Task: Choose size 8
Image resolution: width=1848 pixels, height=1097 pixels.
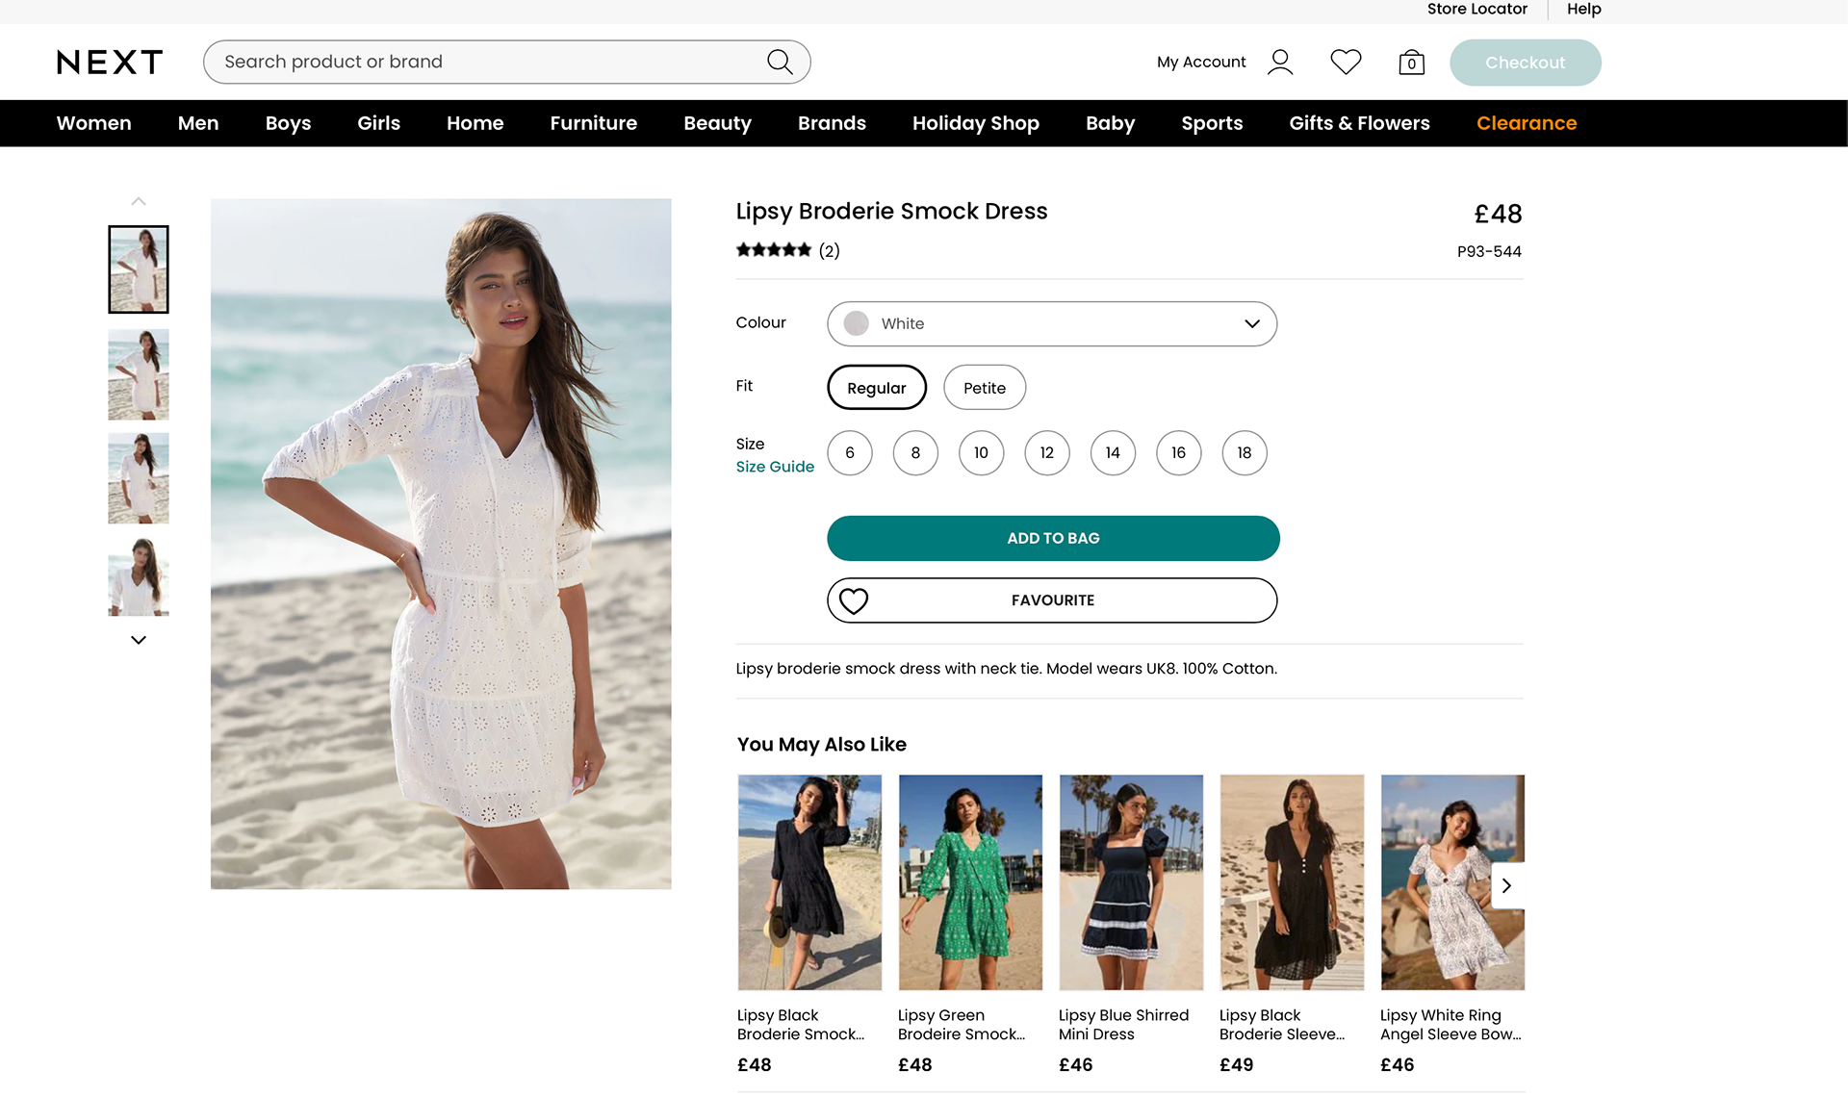Action: click(915, 453)
